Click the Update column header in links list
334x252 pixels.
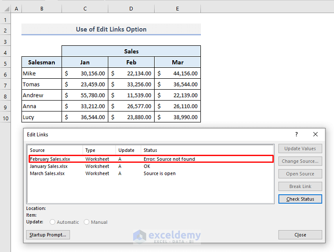point(128,150)
